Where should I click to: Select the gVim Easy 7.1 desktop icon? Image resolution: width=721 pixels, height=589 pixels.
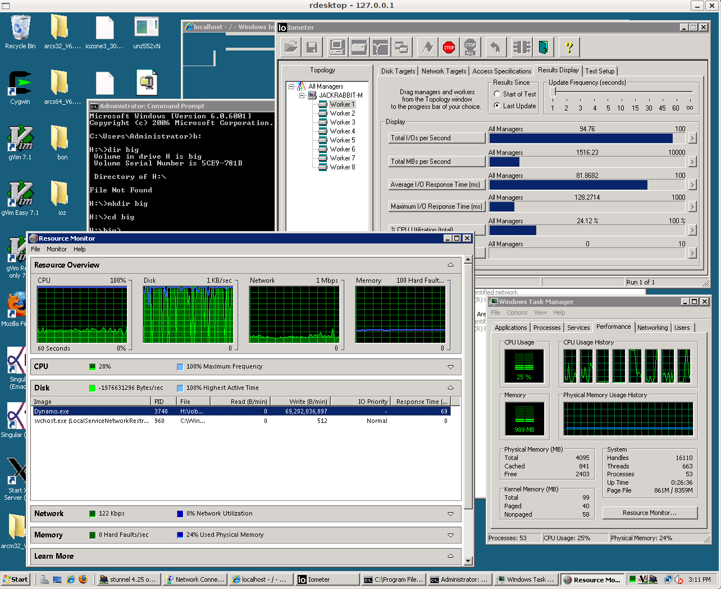(x=20, y=199)
